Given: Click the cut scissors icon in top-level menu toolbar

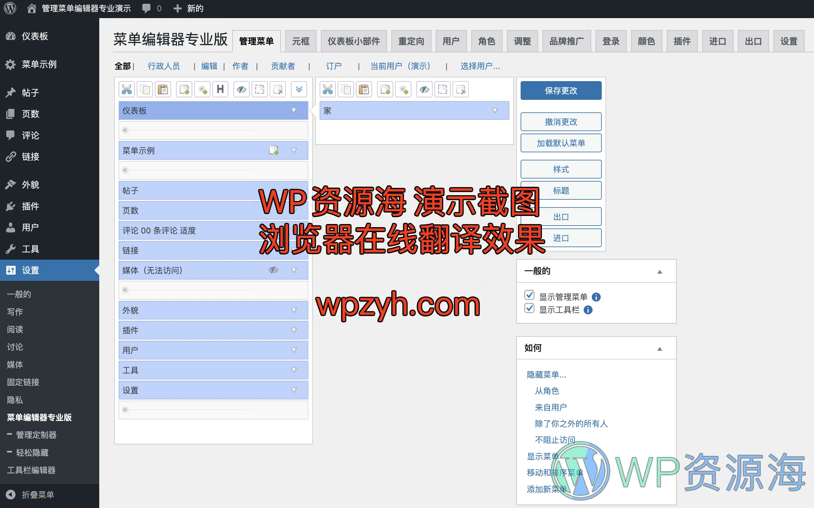Looking at the screenshot, I should pyautogui.click(x=127, y=89).
